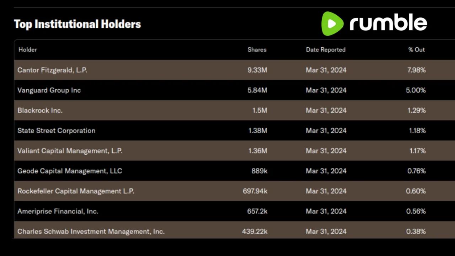Open Vanguard Group Inc holder entry
The height and width of the screenshot is (256, 455).
click(x=49, y=90)
